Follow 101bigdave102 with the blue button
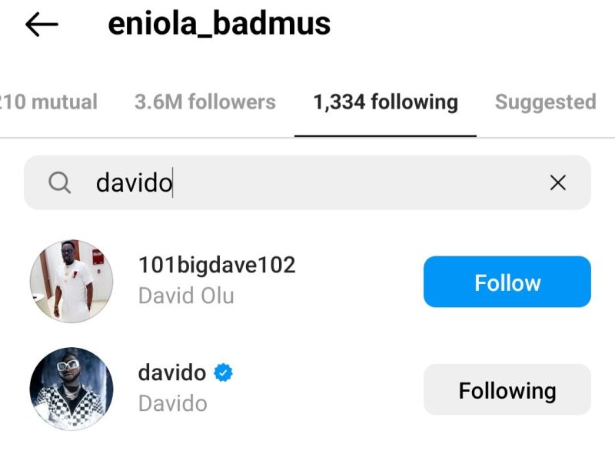The width and height of the screenshot is (615, 471). [x=507, y=282]
